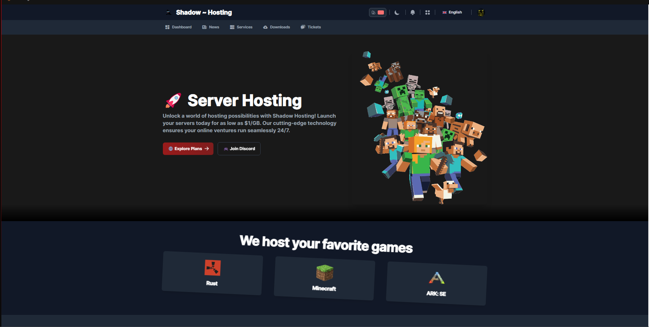Toggle dark mode with the moon icon
The image size is (649, 327).
pyautogui.click(x=397, y=12)
